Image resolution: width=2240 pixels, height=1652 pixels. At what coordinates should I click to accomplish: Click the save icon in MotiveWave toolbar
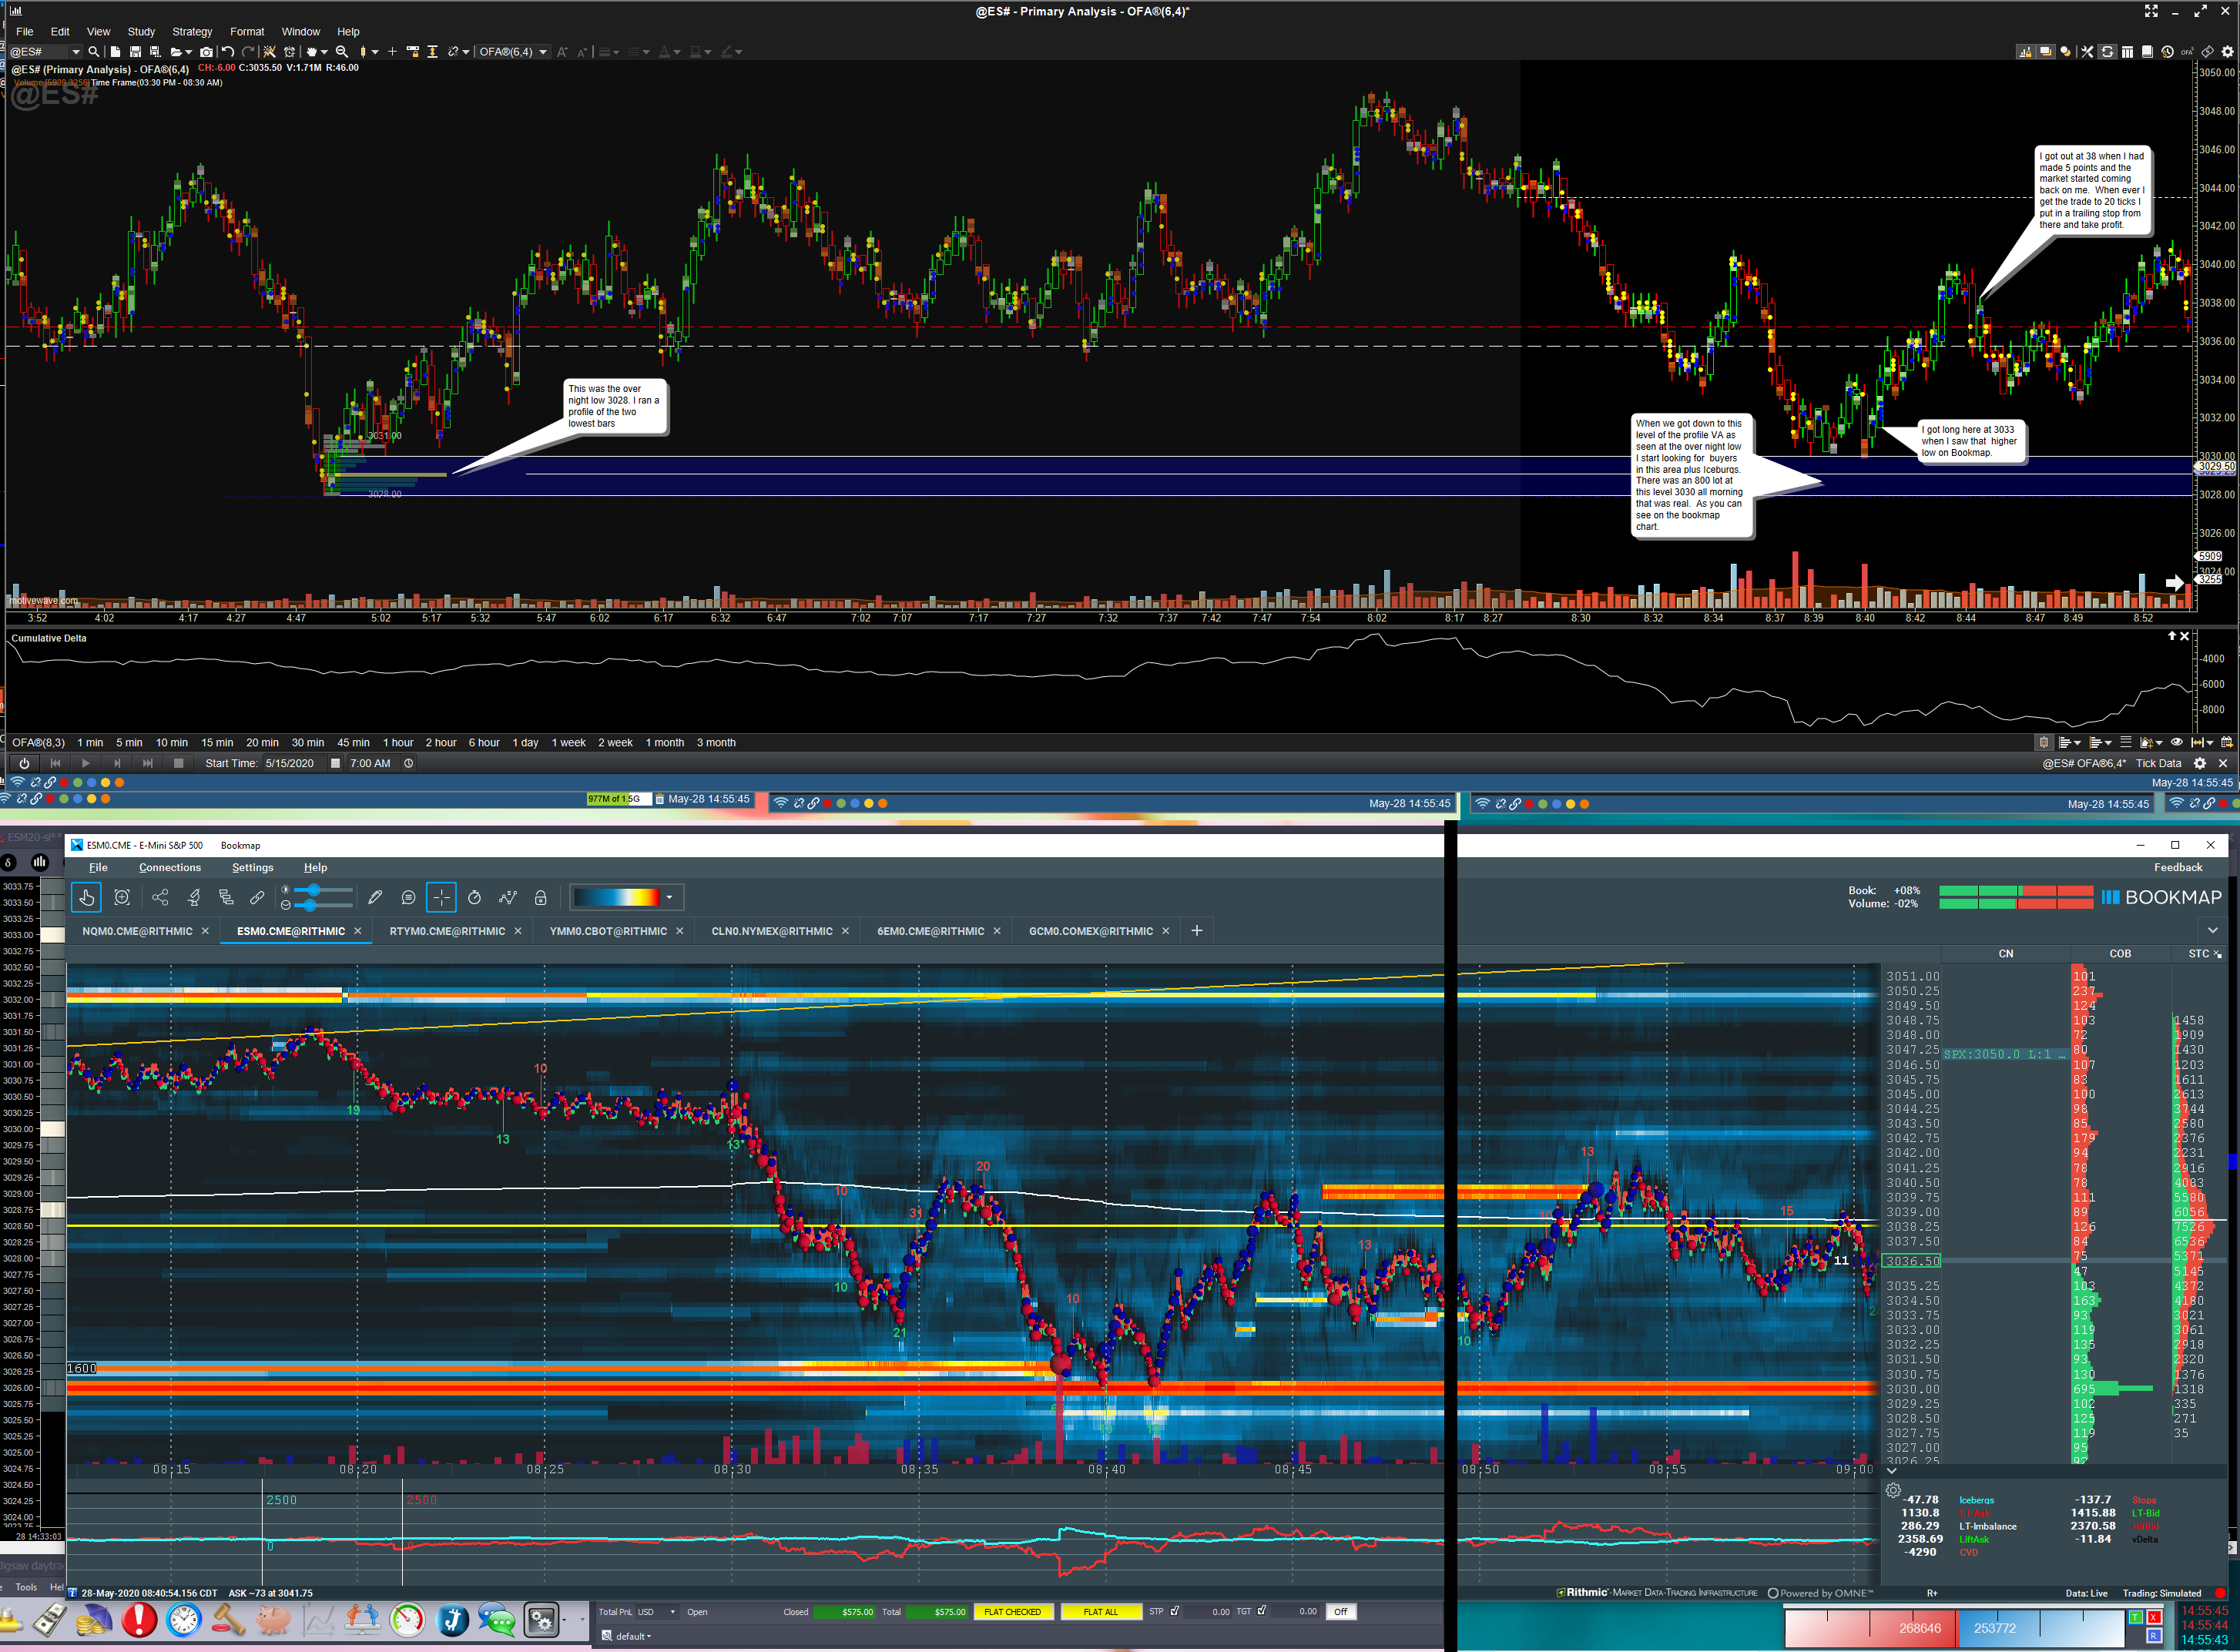135,52
